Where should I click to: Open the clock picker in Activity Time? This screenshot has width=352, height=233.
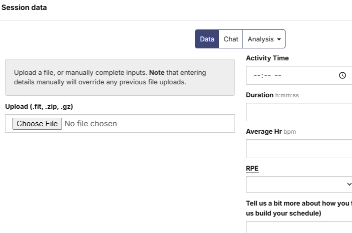pyautogui.click(x=342, y=75)
